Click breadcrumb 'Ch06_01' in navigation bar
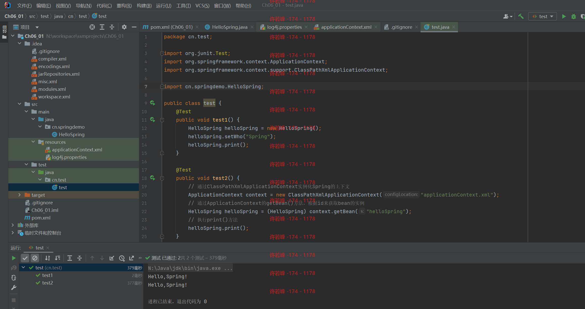 14,16
